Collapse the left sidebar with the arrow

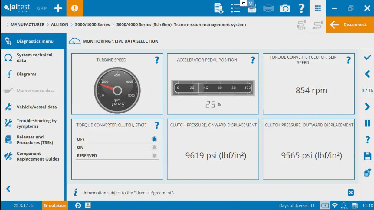point(8,189)
